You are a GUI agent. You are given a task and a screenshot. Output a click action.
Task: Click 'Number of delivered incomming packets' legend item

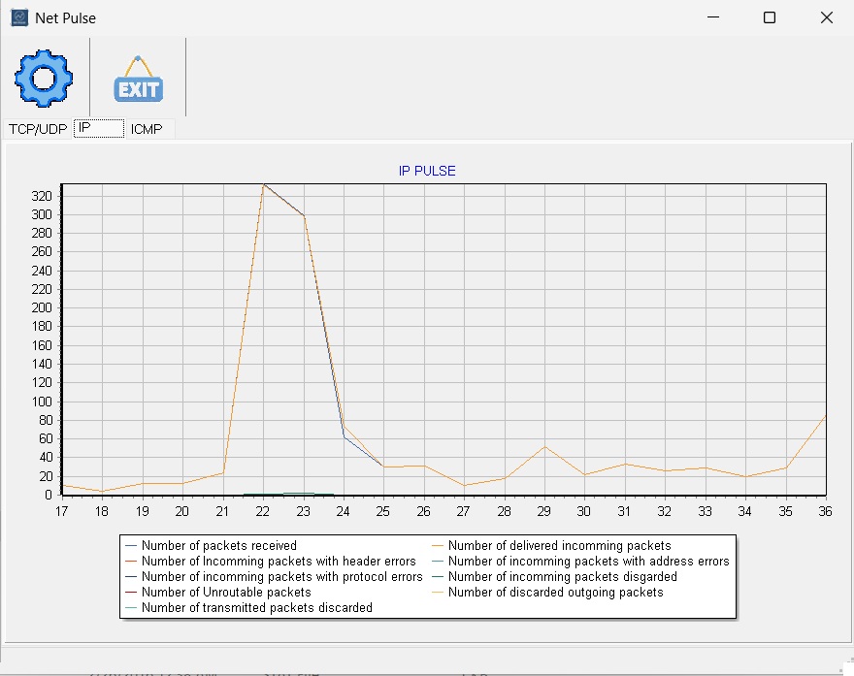(559, 546)
